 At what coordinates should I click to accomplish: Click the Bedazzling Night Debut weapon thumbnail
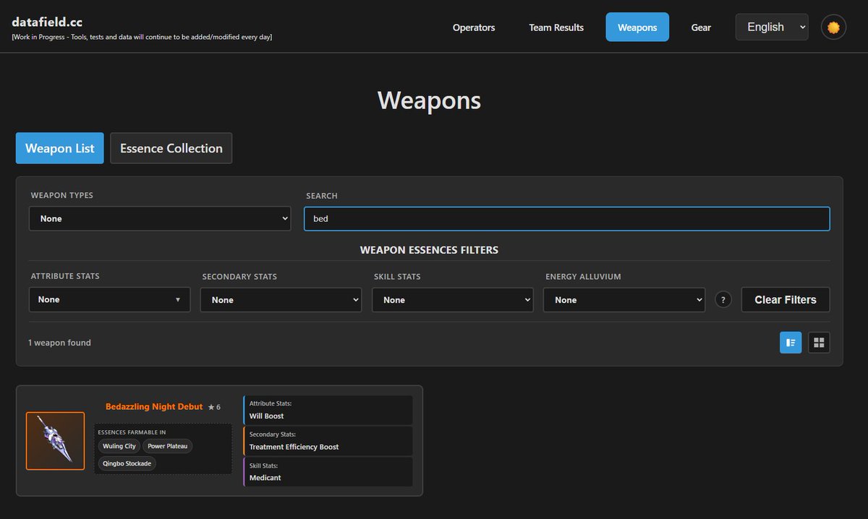point(55,441)
